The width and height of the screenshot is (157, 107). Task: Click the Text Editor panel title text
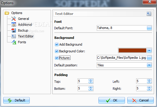64,14
